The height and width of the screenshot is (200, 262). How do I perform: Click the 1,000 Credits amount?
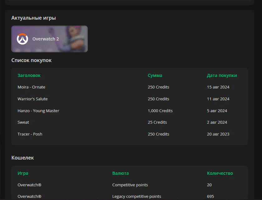[160, 111]
